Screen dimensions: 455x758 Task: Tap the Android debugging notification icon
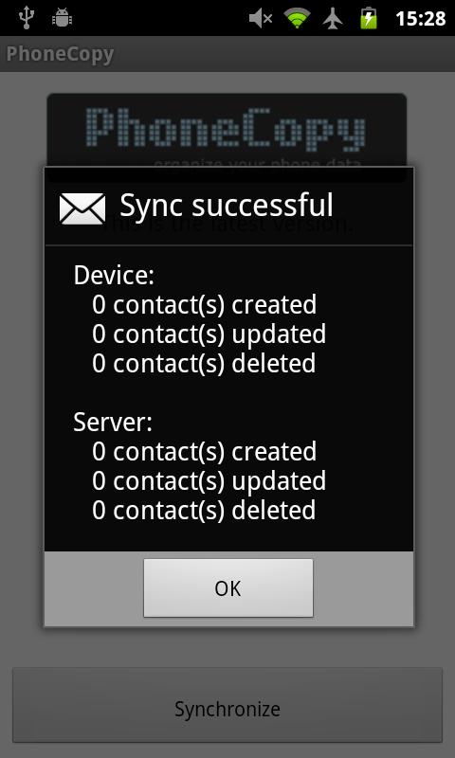62,18
